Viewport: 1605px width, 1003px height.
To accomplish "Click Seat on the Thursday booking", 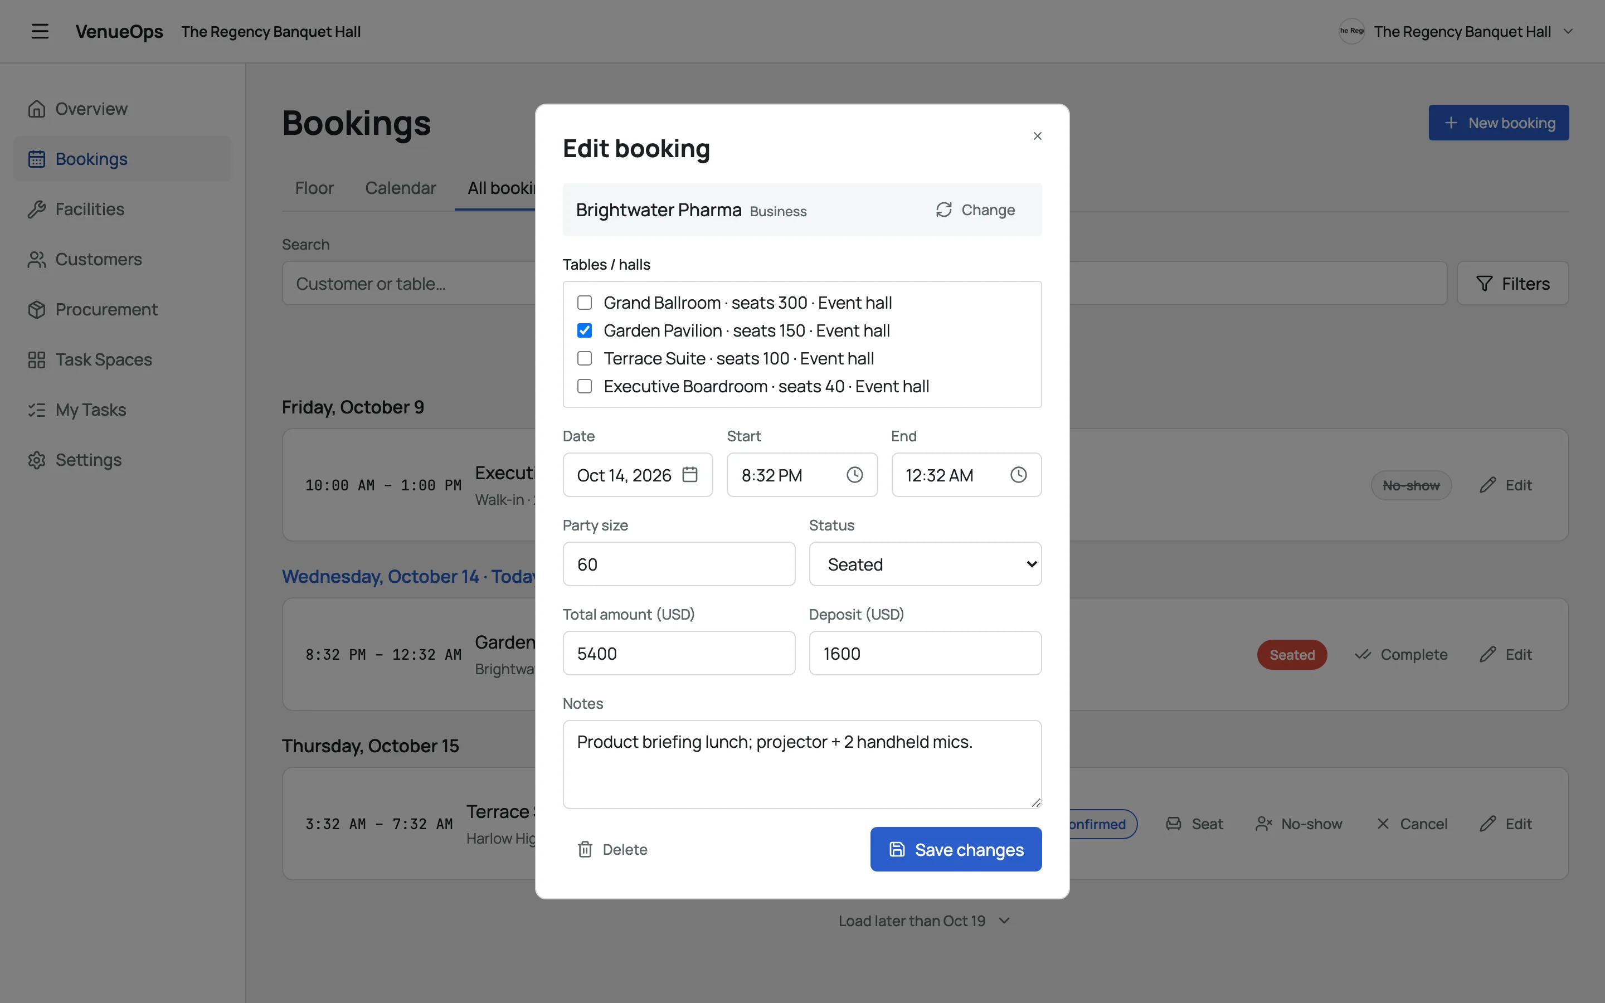I will 1194,824.
